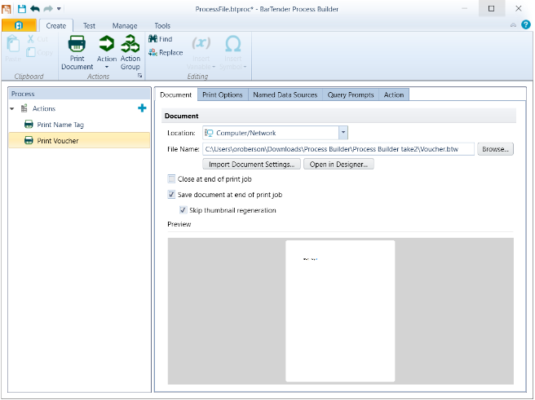Click the File Name path field
535x400 pixels.
point(338,149)
